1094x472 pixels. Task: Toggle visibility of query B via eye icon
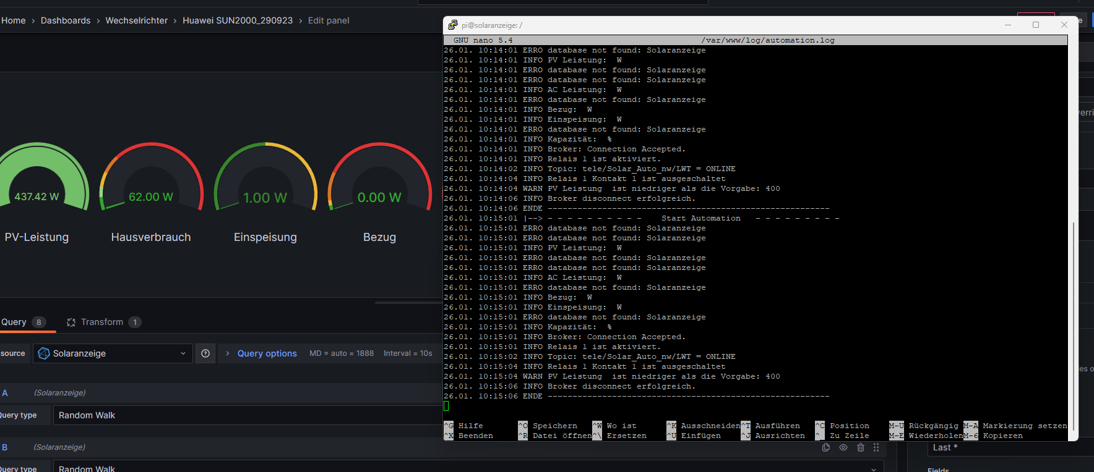(x=843, y=447)
